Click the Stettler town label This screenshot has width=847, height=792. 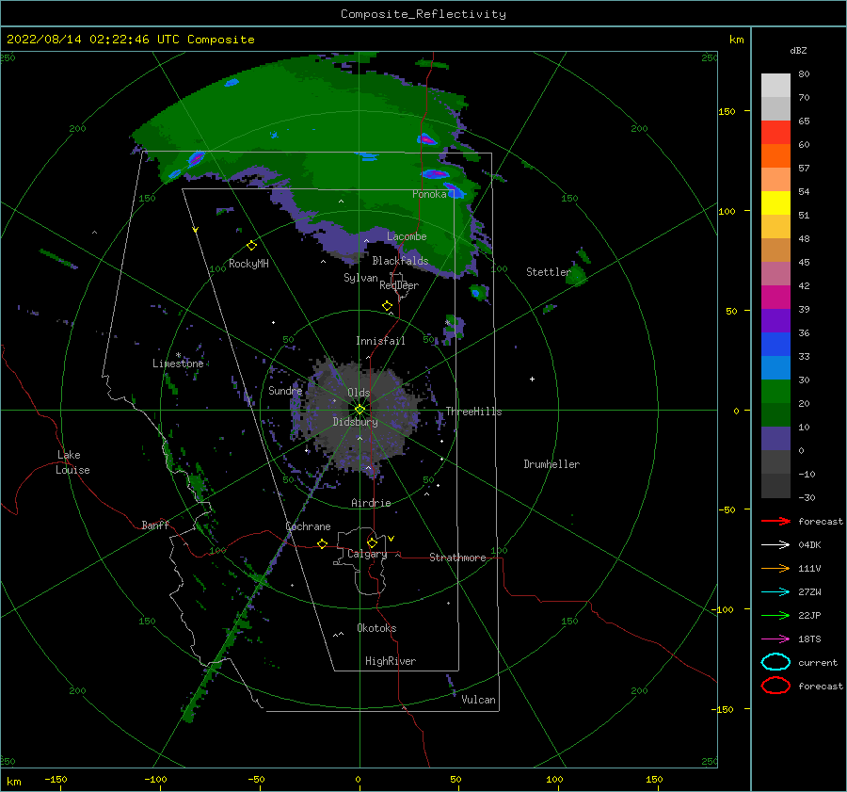[x=549, y=272]
